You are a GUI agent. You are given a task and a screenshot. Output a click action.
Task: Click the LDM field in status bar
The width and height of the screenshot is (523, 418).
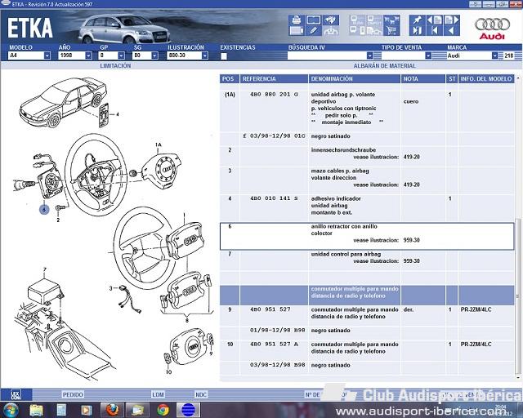coord(158,394)
